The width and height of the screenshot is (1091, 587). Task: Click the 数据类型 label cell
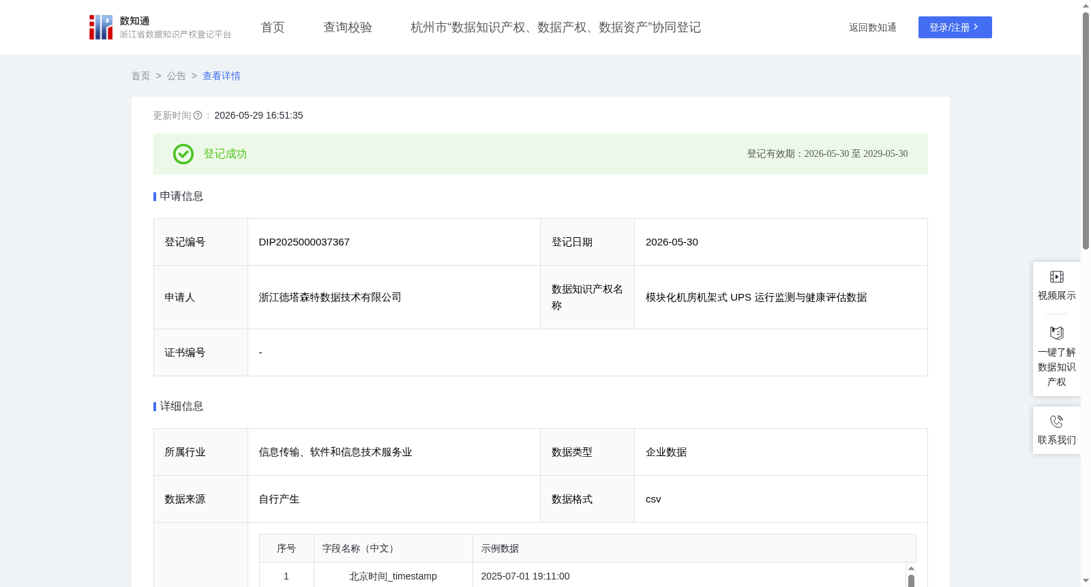(x=587, y=452)
